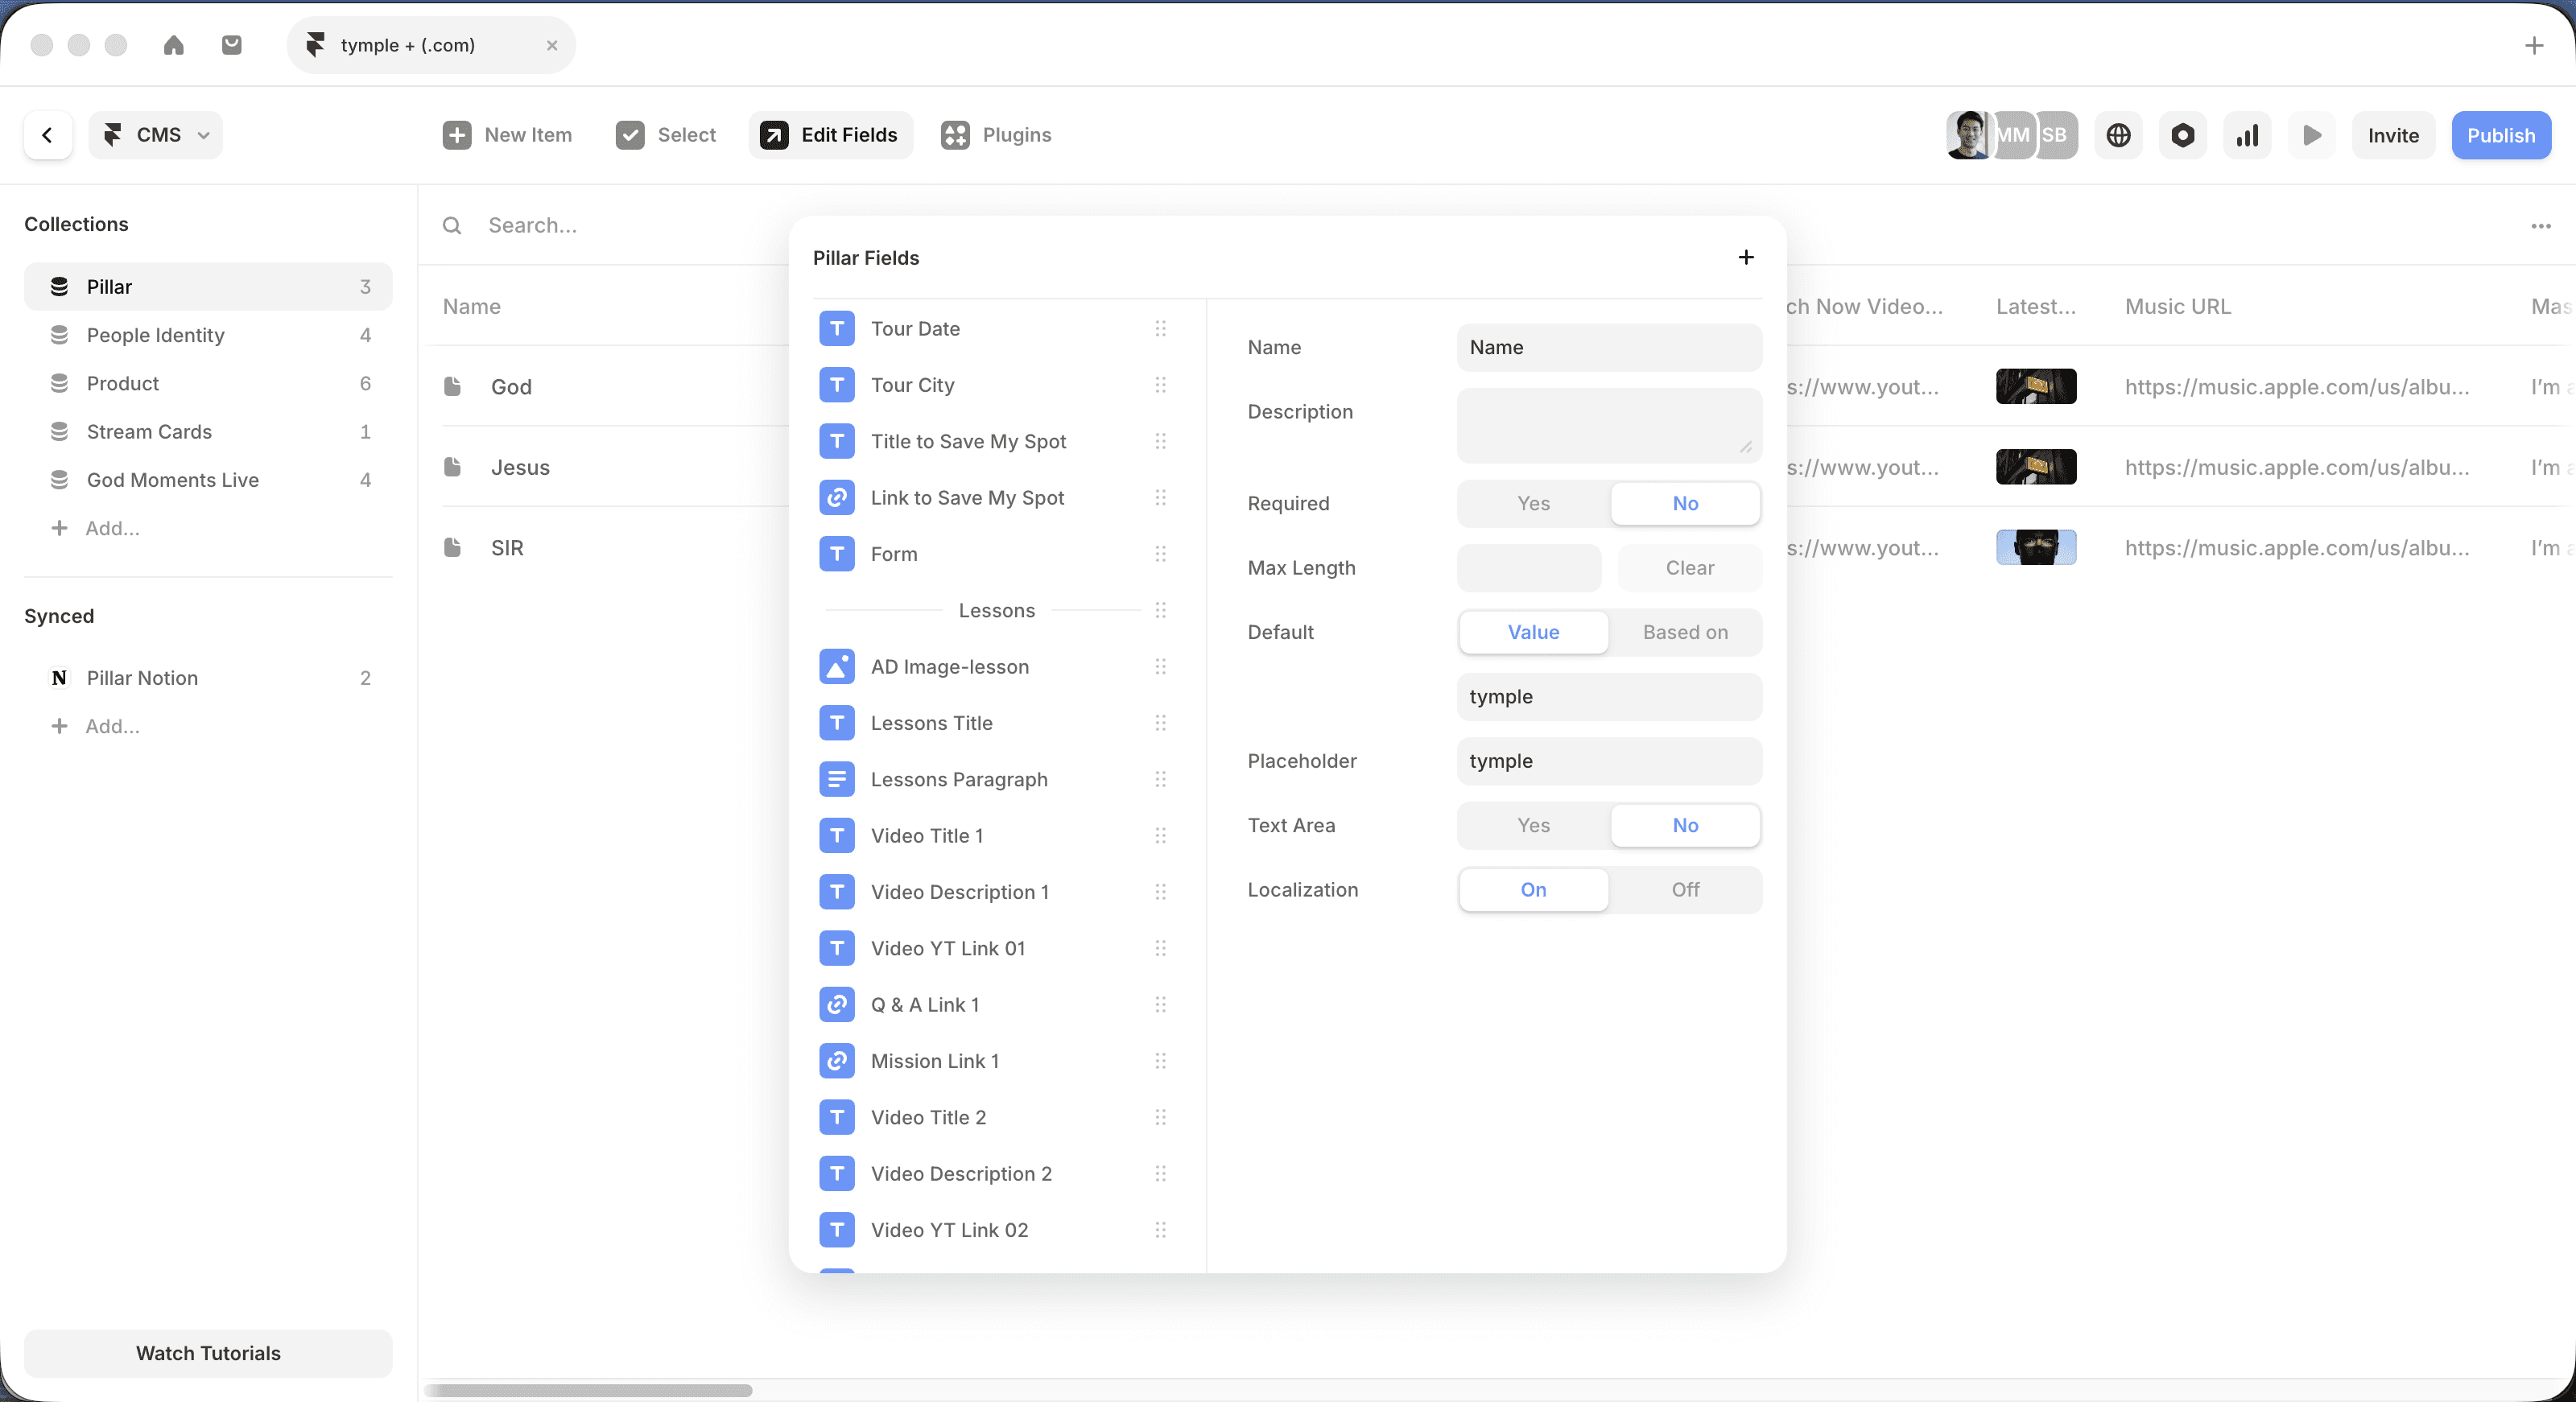Click Add... under Synced
2576x1402 pixels.
(111, 726)
